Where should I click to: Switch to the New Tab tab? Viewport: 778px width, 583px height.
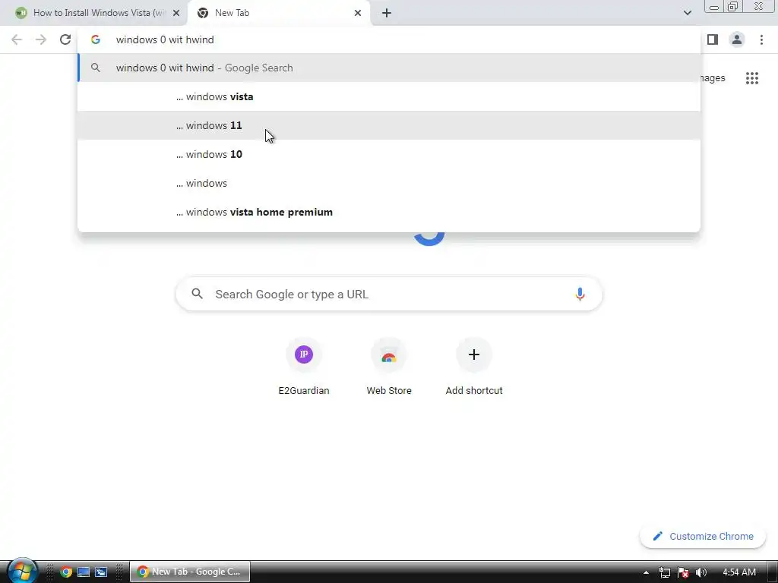(x=280, y=13)
